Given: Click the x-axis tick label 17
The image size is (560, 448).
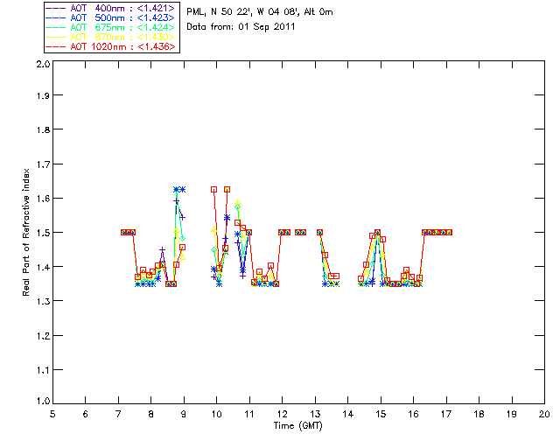Looking at the screenshot, I should coord(446,414).
